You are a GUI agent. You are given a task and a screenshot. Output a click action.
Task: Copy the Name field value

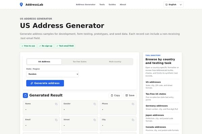click(x=56, y=104)
